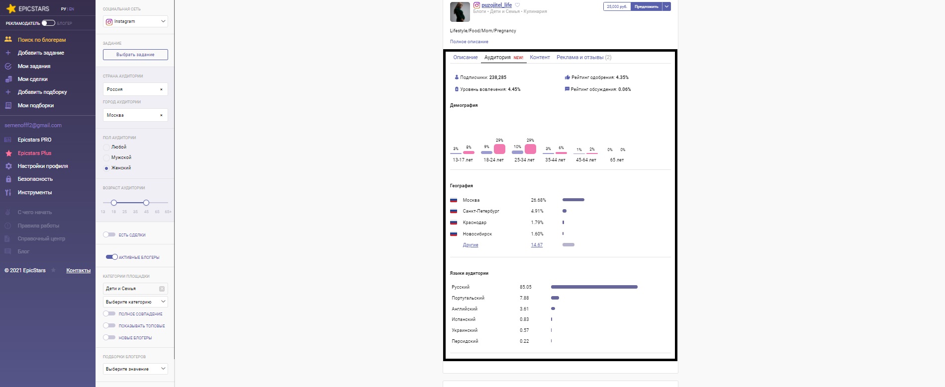
Task: Enable the Есть сделки toggle
Action: click(x=109, y=234)
